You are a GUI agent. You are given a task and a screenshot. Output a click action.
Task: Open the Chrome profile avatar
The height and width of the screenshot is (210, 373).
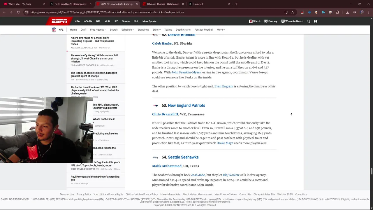(362, 12)
